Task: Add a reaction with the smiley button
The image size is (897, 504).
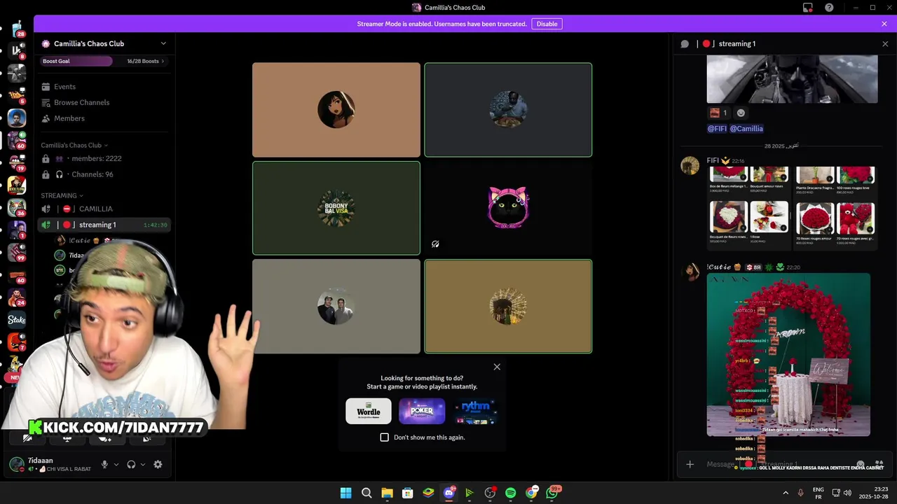Action: tap(741, 113)
